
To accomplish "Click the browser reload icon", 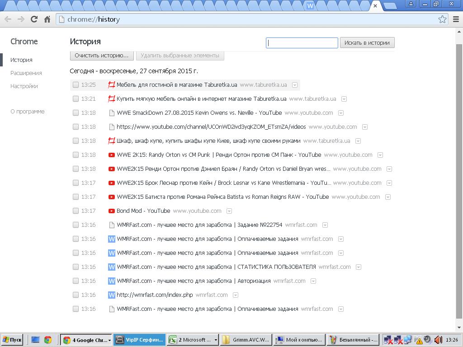I will pyautogui.click(x=34, y=19).
